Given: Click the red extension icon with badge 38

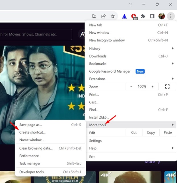Looking at the screenshot, I should [x=134, y=17].
